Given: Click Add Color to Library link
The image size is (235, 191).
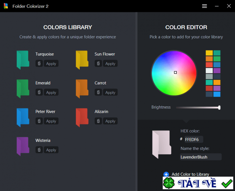Looking at the screenshot, I should (190, 174).
